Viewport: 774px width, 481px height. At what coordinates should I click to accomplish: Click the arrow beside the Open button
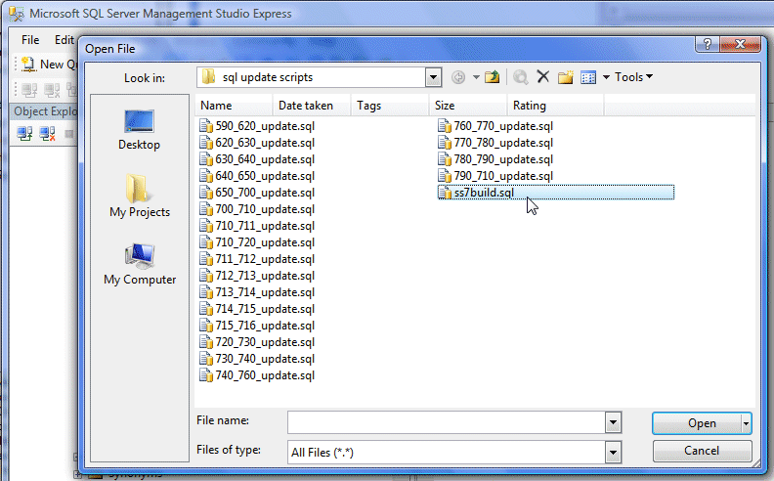tap(747, 423)
